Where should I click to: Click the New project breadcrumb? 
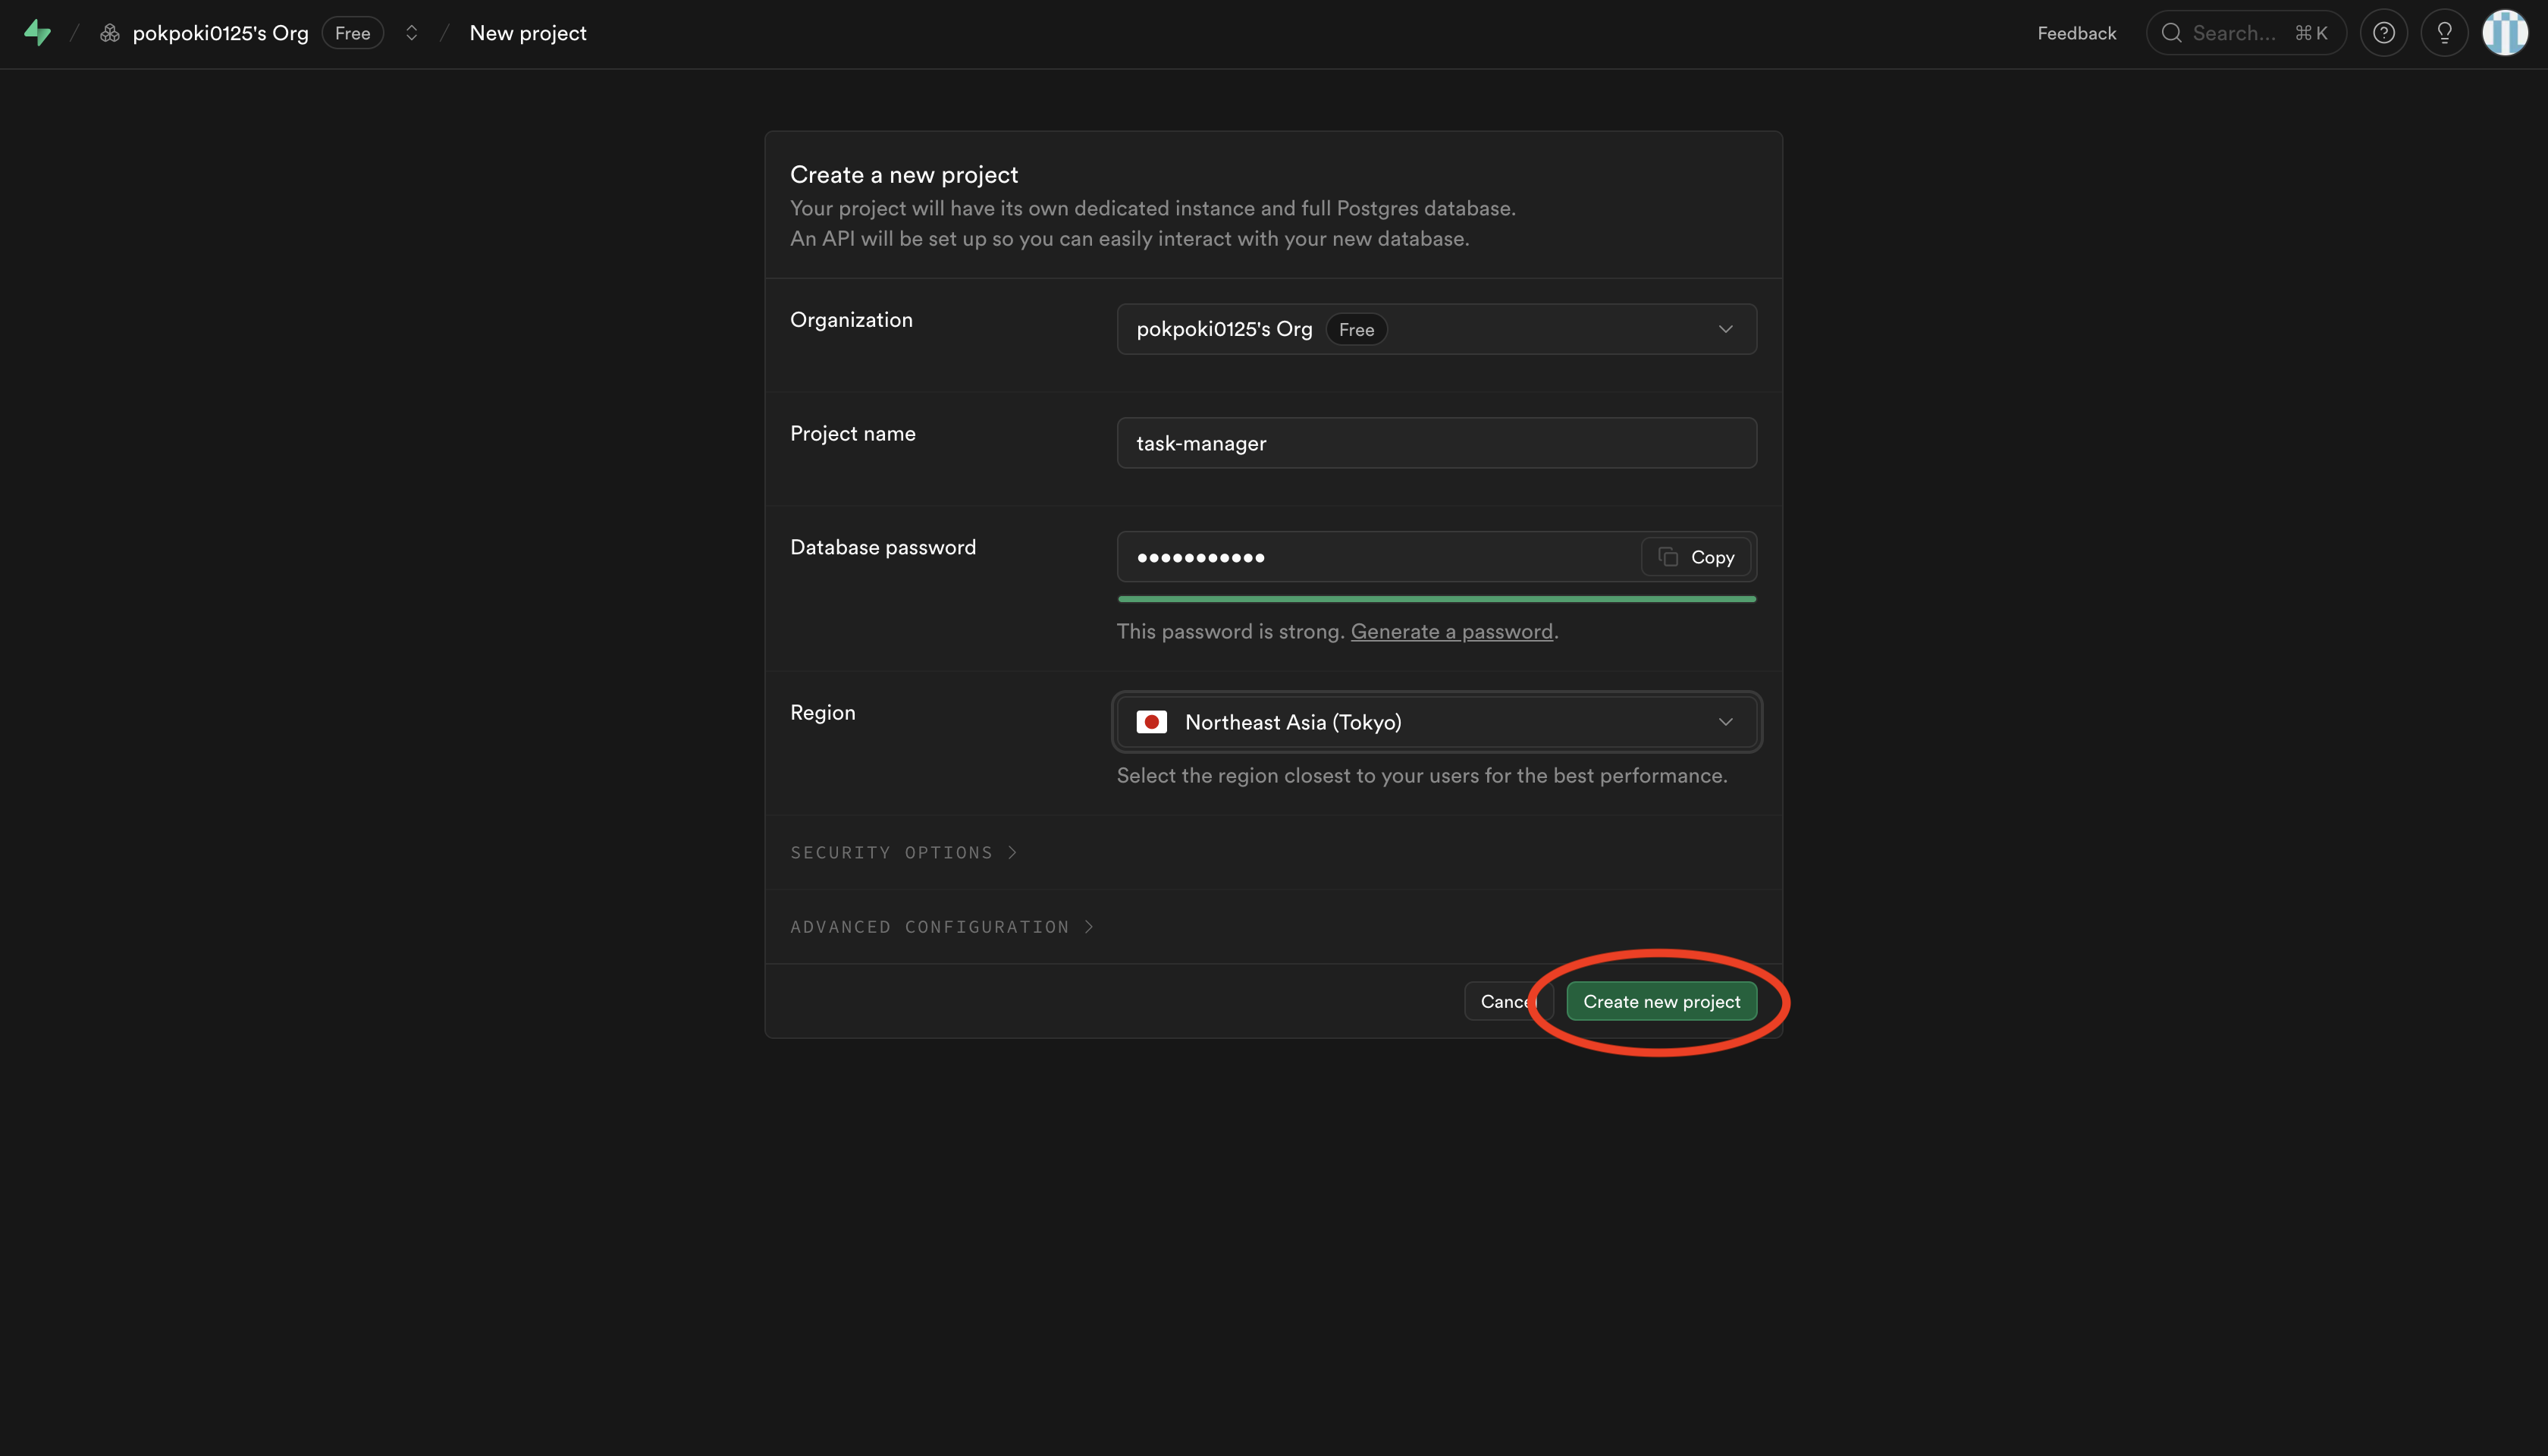click(x=528, y=33)
